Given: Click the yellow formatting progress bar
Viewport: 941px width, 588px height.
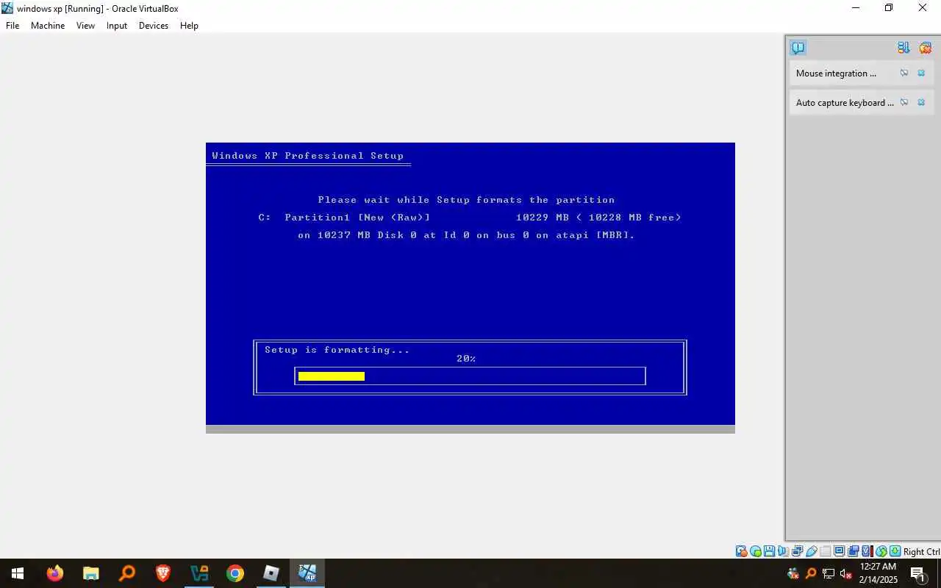Looking at the screenshot, I should [x=332, y=376].
